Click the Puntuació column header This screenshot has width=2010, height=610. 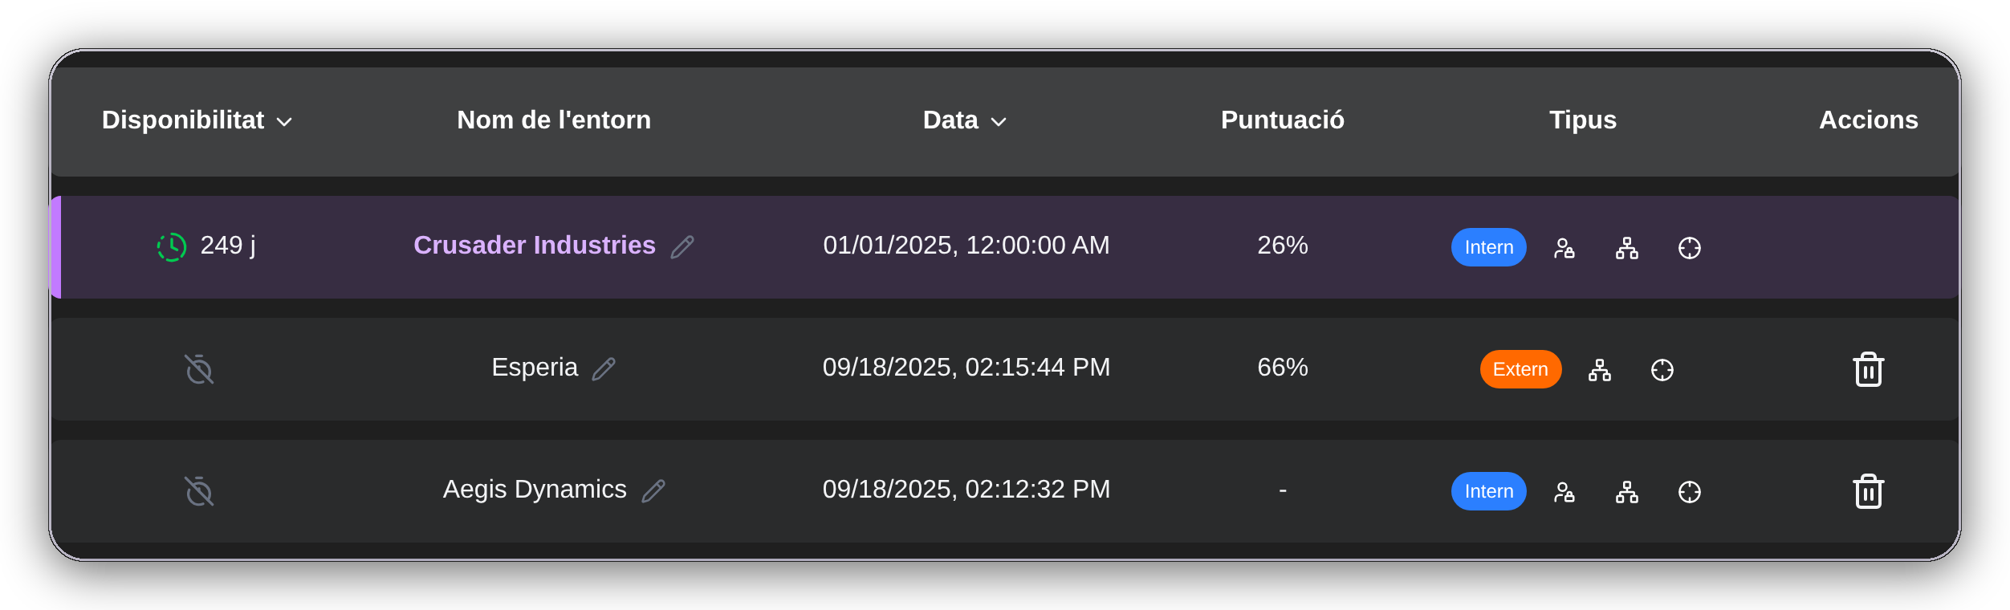[1282, 120]
